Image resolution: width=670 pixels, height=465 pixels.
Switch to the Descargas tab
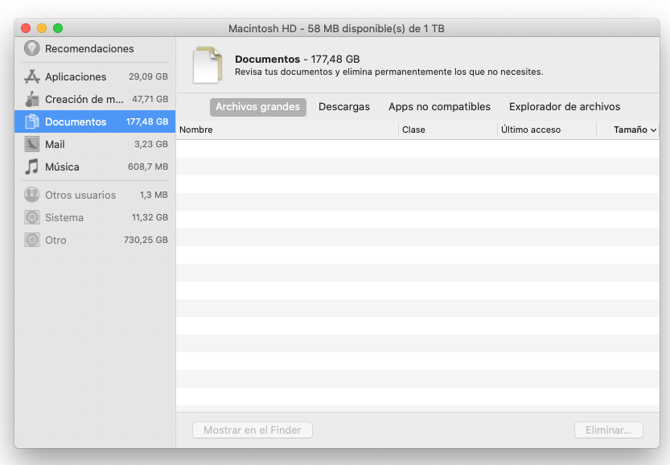coord(344,107)
